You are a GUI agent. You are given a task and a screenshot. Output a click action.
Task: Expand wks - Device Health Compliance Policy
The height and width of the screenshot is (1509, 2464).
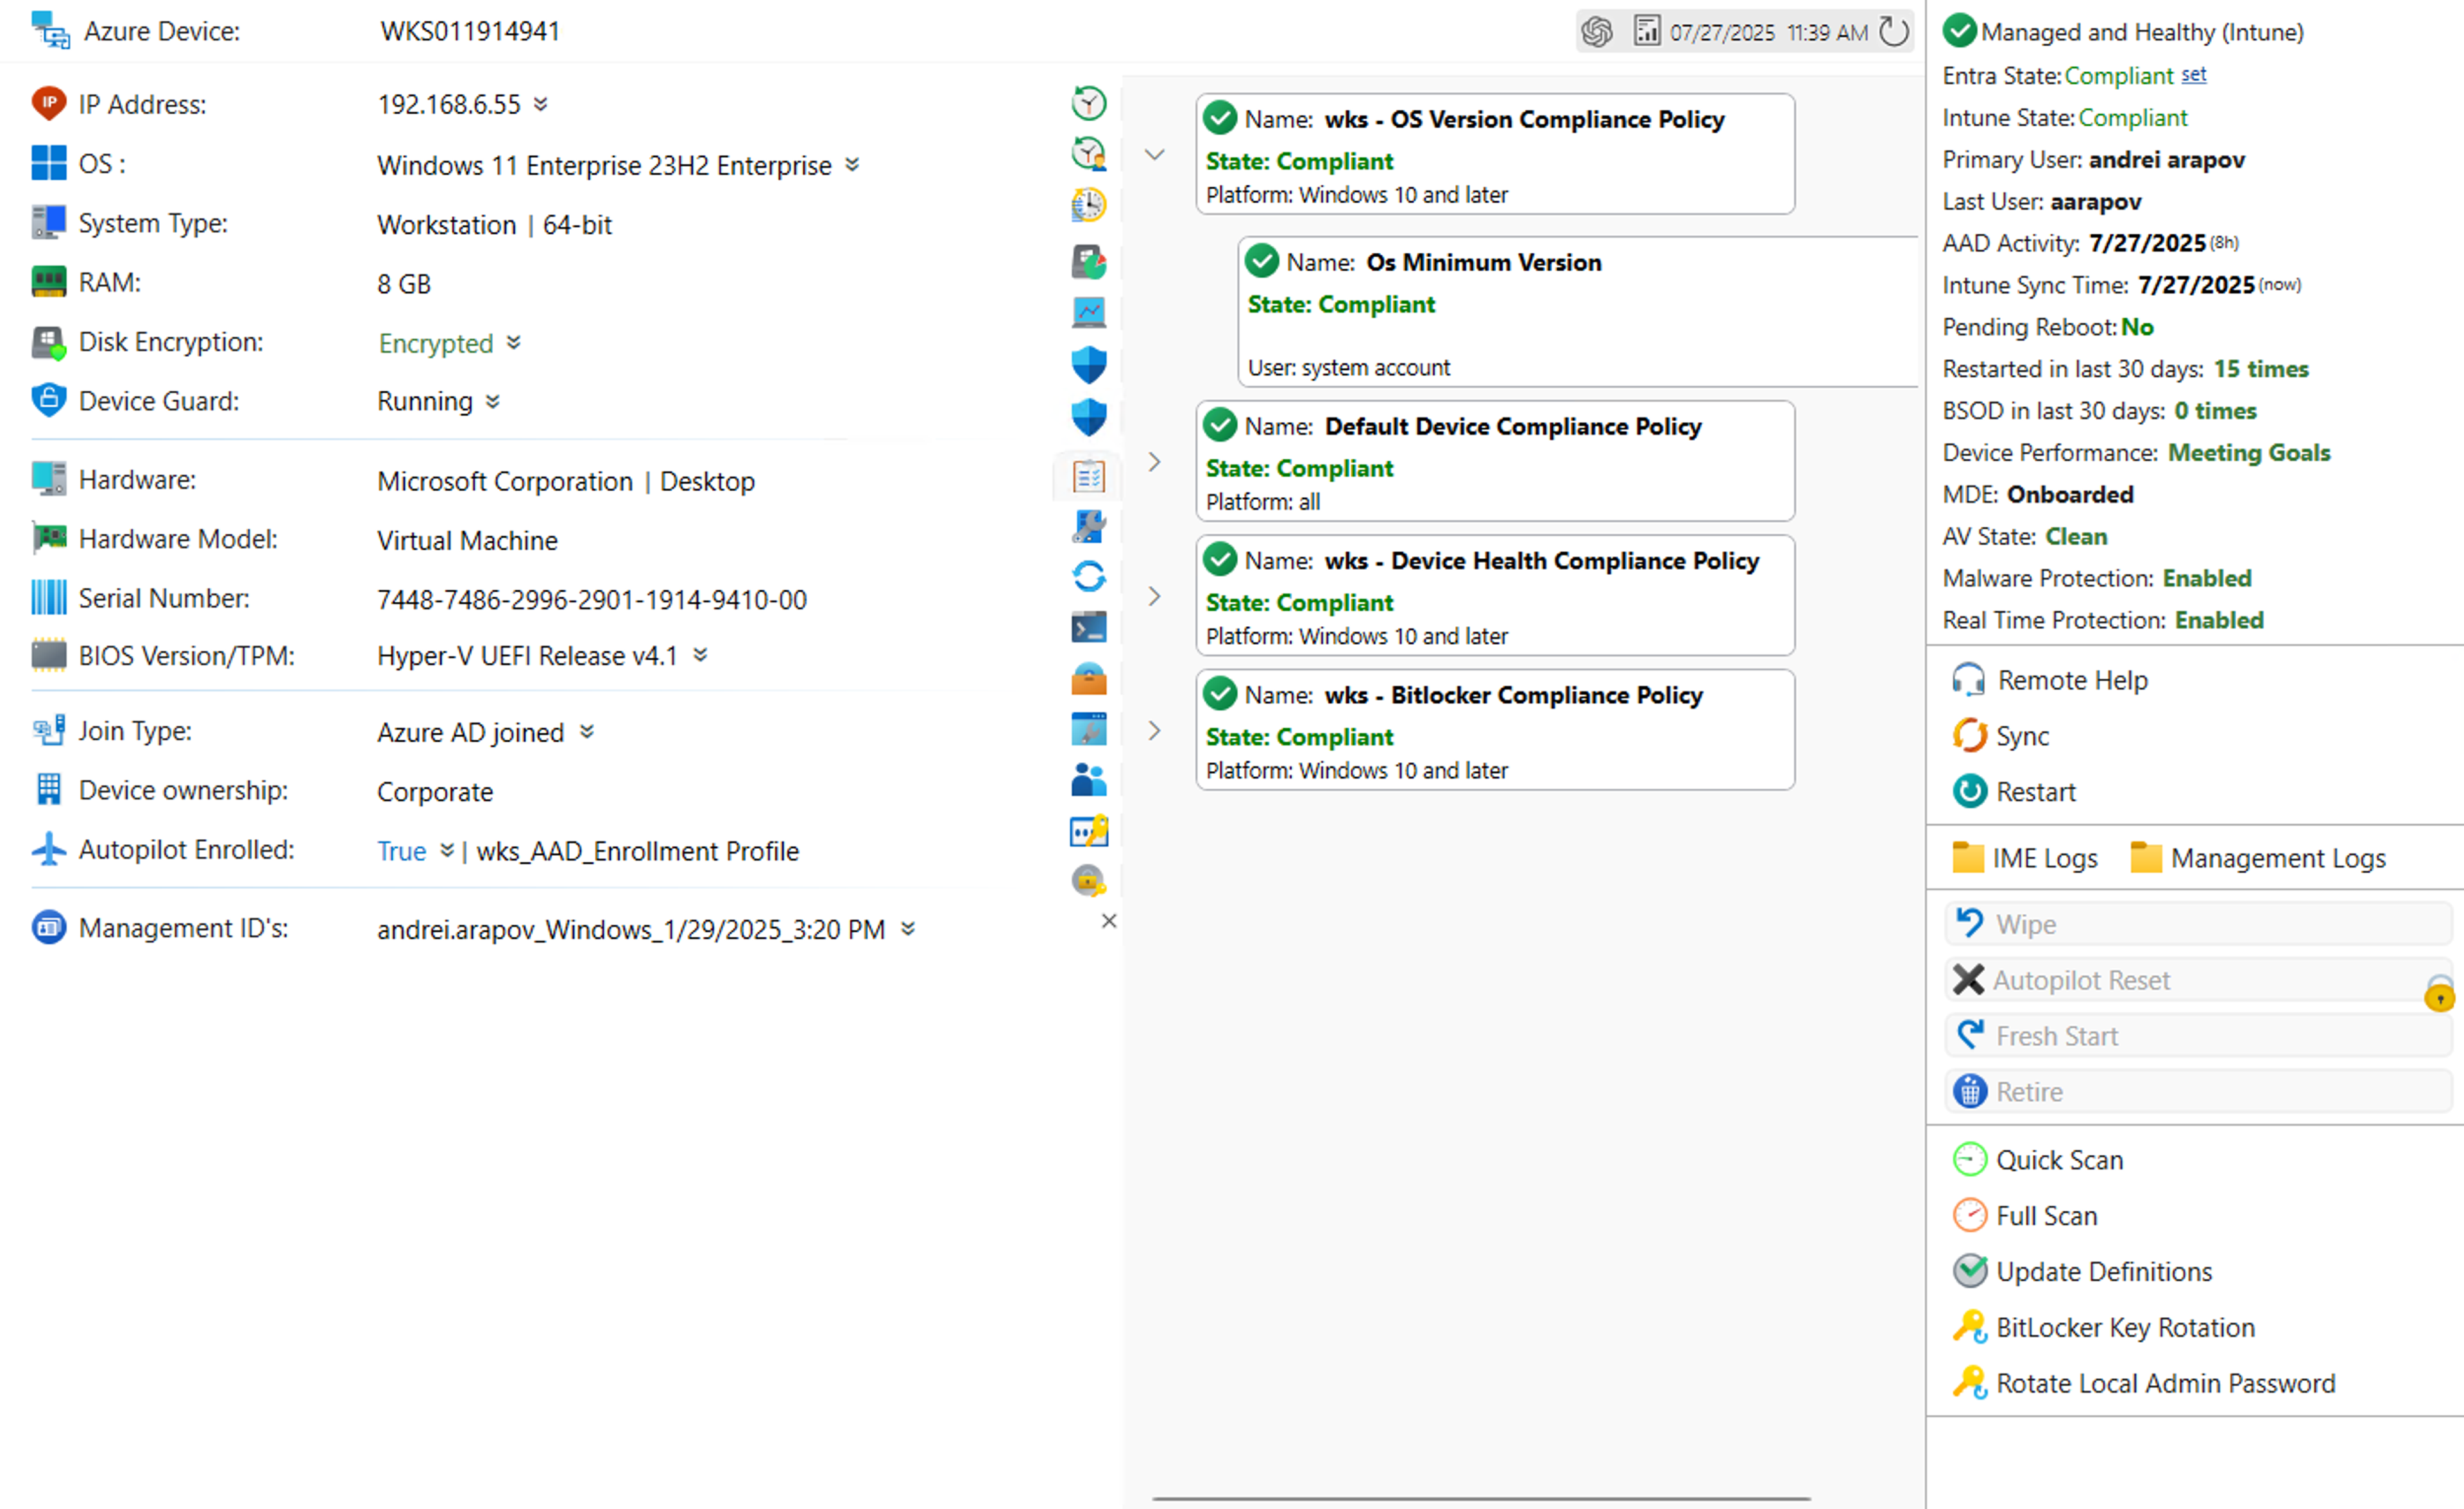1154,597
